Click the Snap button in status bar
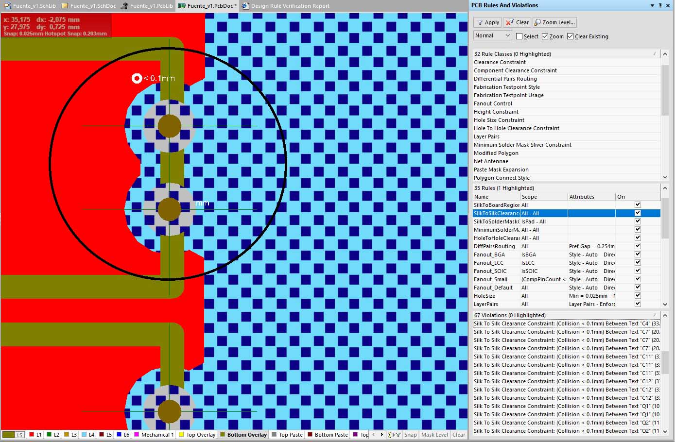675x442 pixels. click(411, 435)
